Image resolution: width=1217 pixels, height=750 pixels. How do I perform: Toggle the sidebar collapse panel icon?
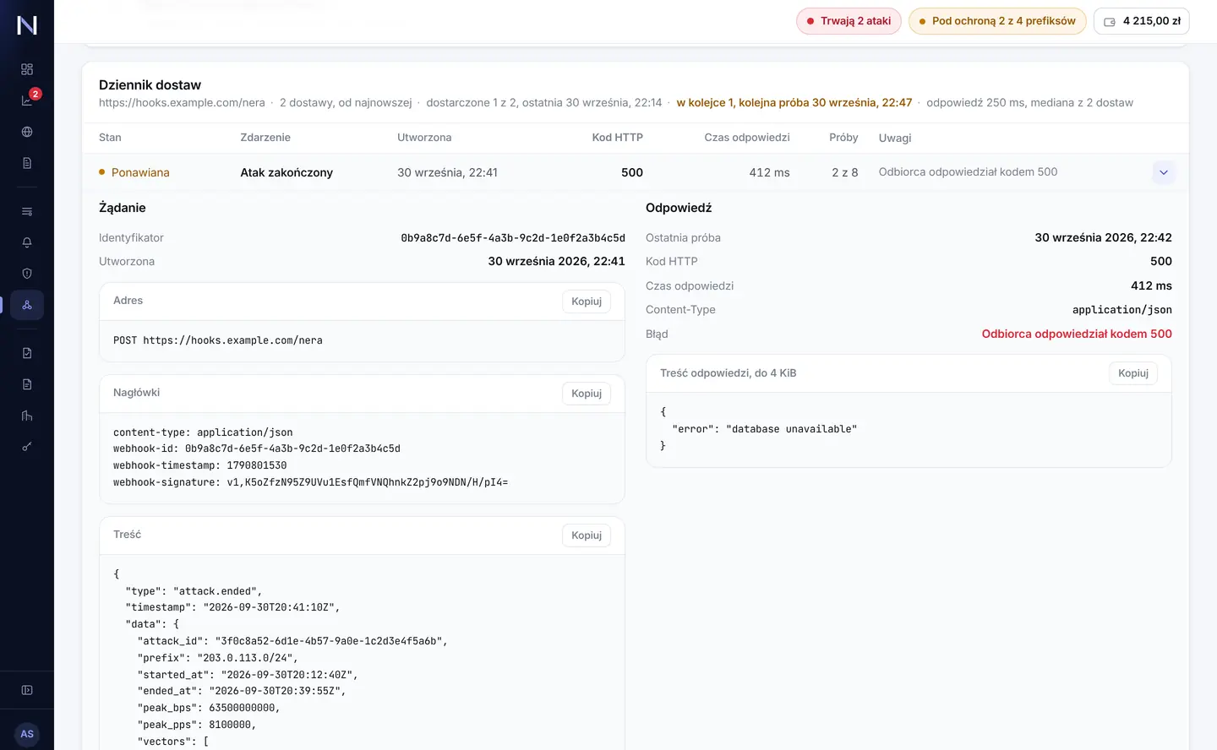[27, 690]
